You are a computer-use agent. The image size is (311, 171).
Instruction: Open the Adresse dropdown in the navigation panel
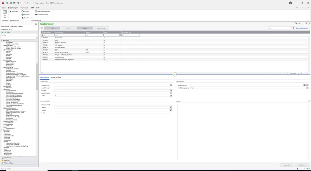37,35
